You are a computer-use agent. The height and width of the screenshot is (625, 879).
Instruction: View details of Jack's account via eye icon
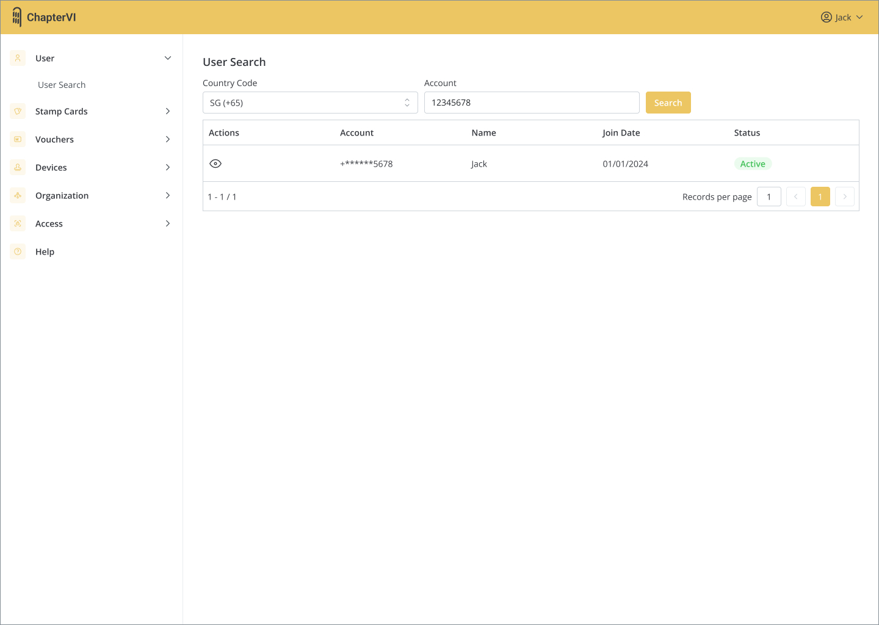tap(215, 164)
